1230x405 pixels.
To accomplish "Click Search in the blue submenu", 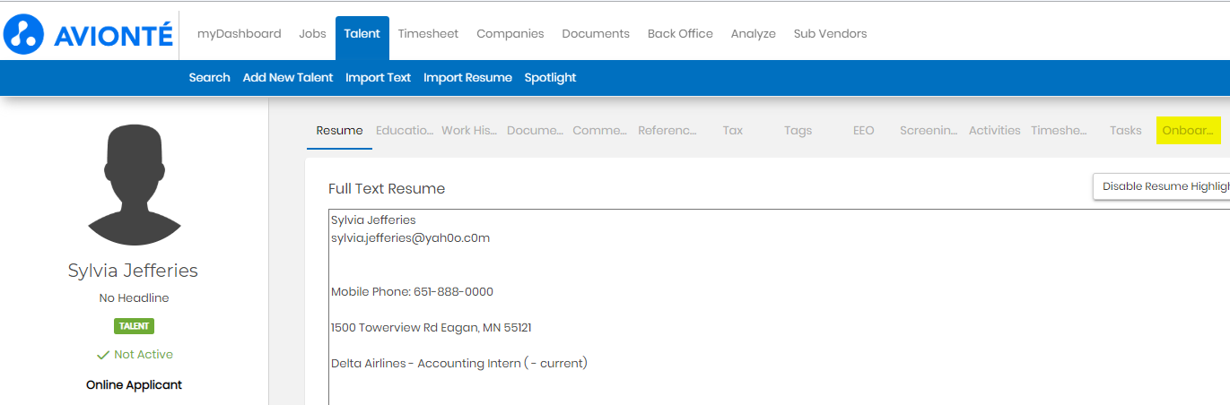I will pos(209,78).
